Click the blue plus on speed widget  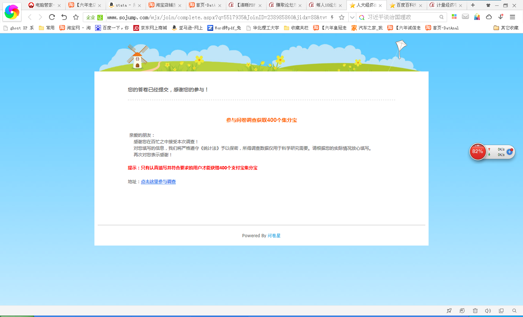point(510,152)
